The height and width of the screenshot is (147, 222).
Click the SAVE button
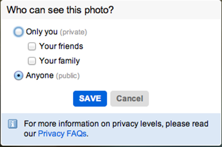(90, 98)
